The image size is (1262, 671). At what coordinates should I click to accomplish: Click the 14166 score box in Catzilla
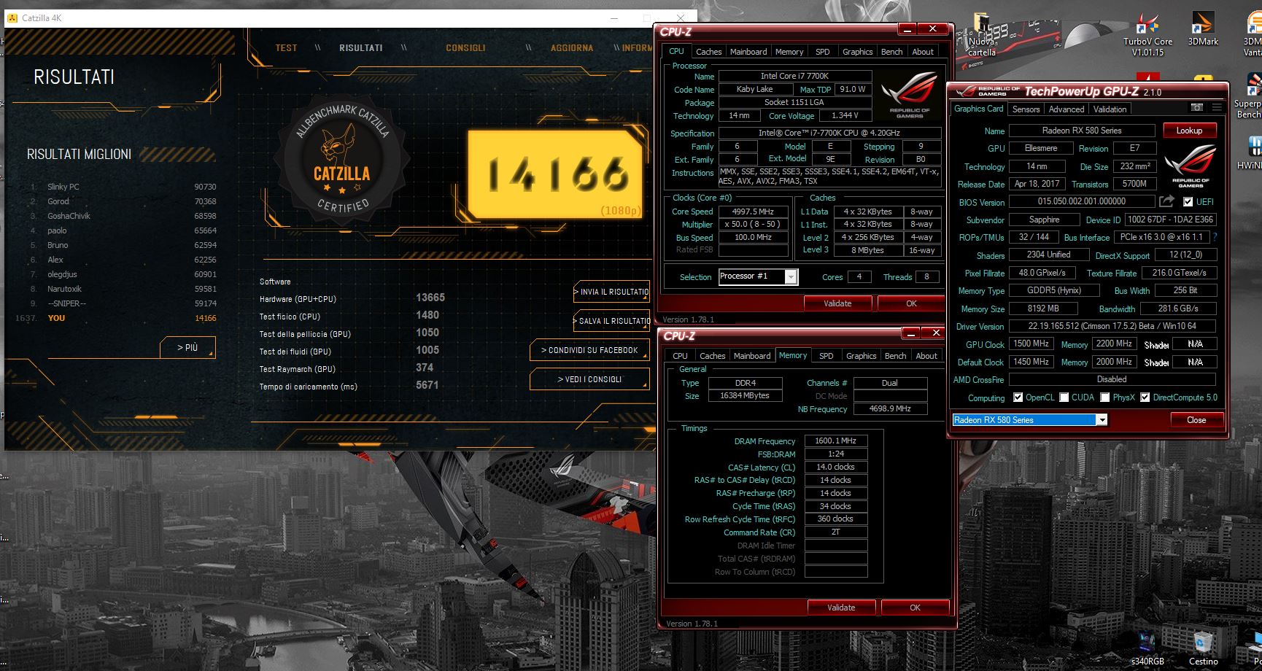coord(555,174)
